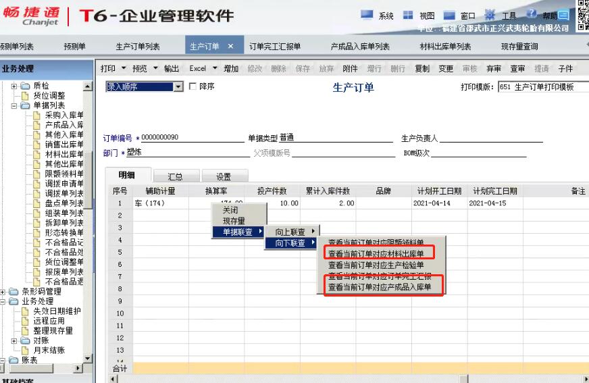Click the tree panel scroll-up arrow
589x383 pixels.
(88, 86)
